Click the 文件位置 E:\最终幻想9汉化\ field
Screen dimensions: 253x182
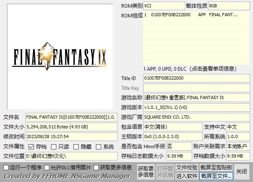click(71, 156)
